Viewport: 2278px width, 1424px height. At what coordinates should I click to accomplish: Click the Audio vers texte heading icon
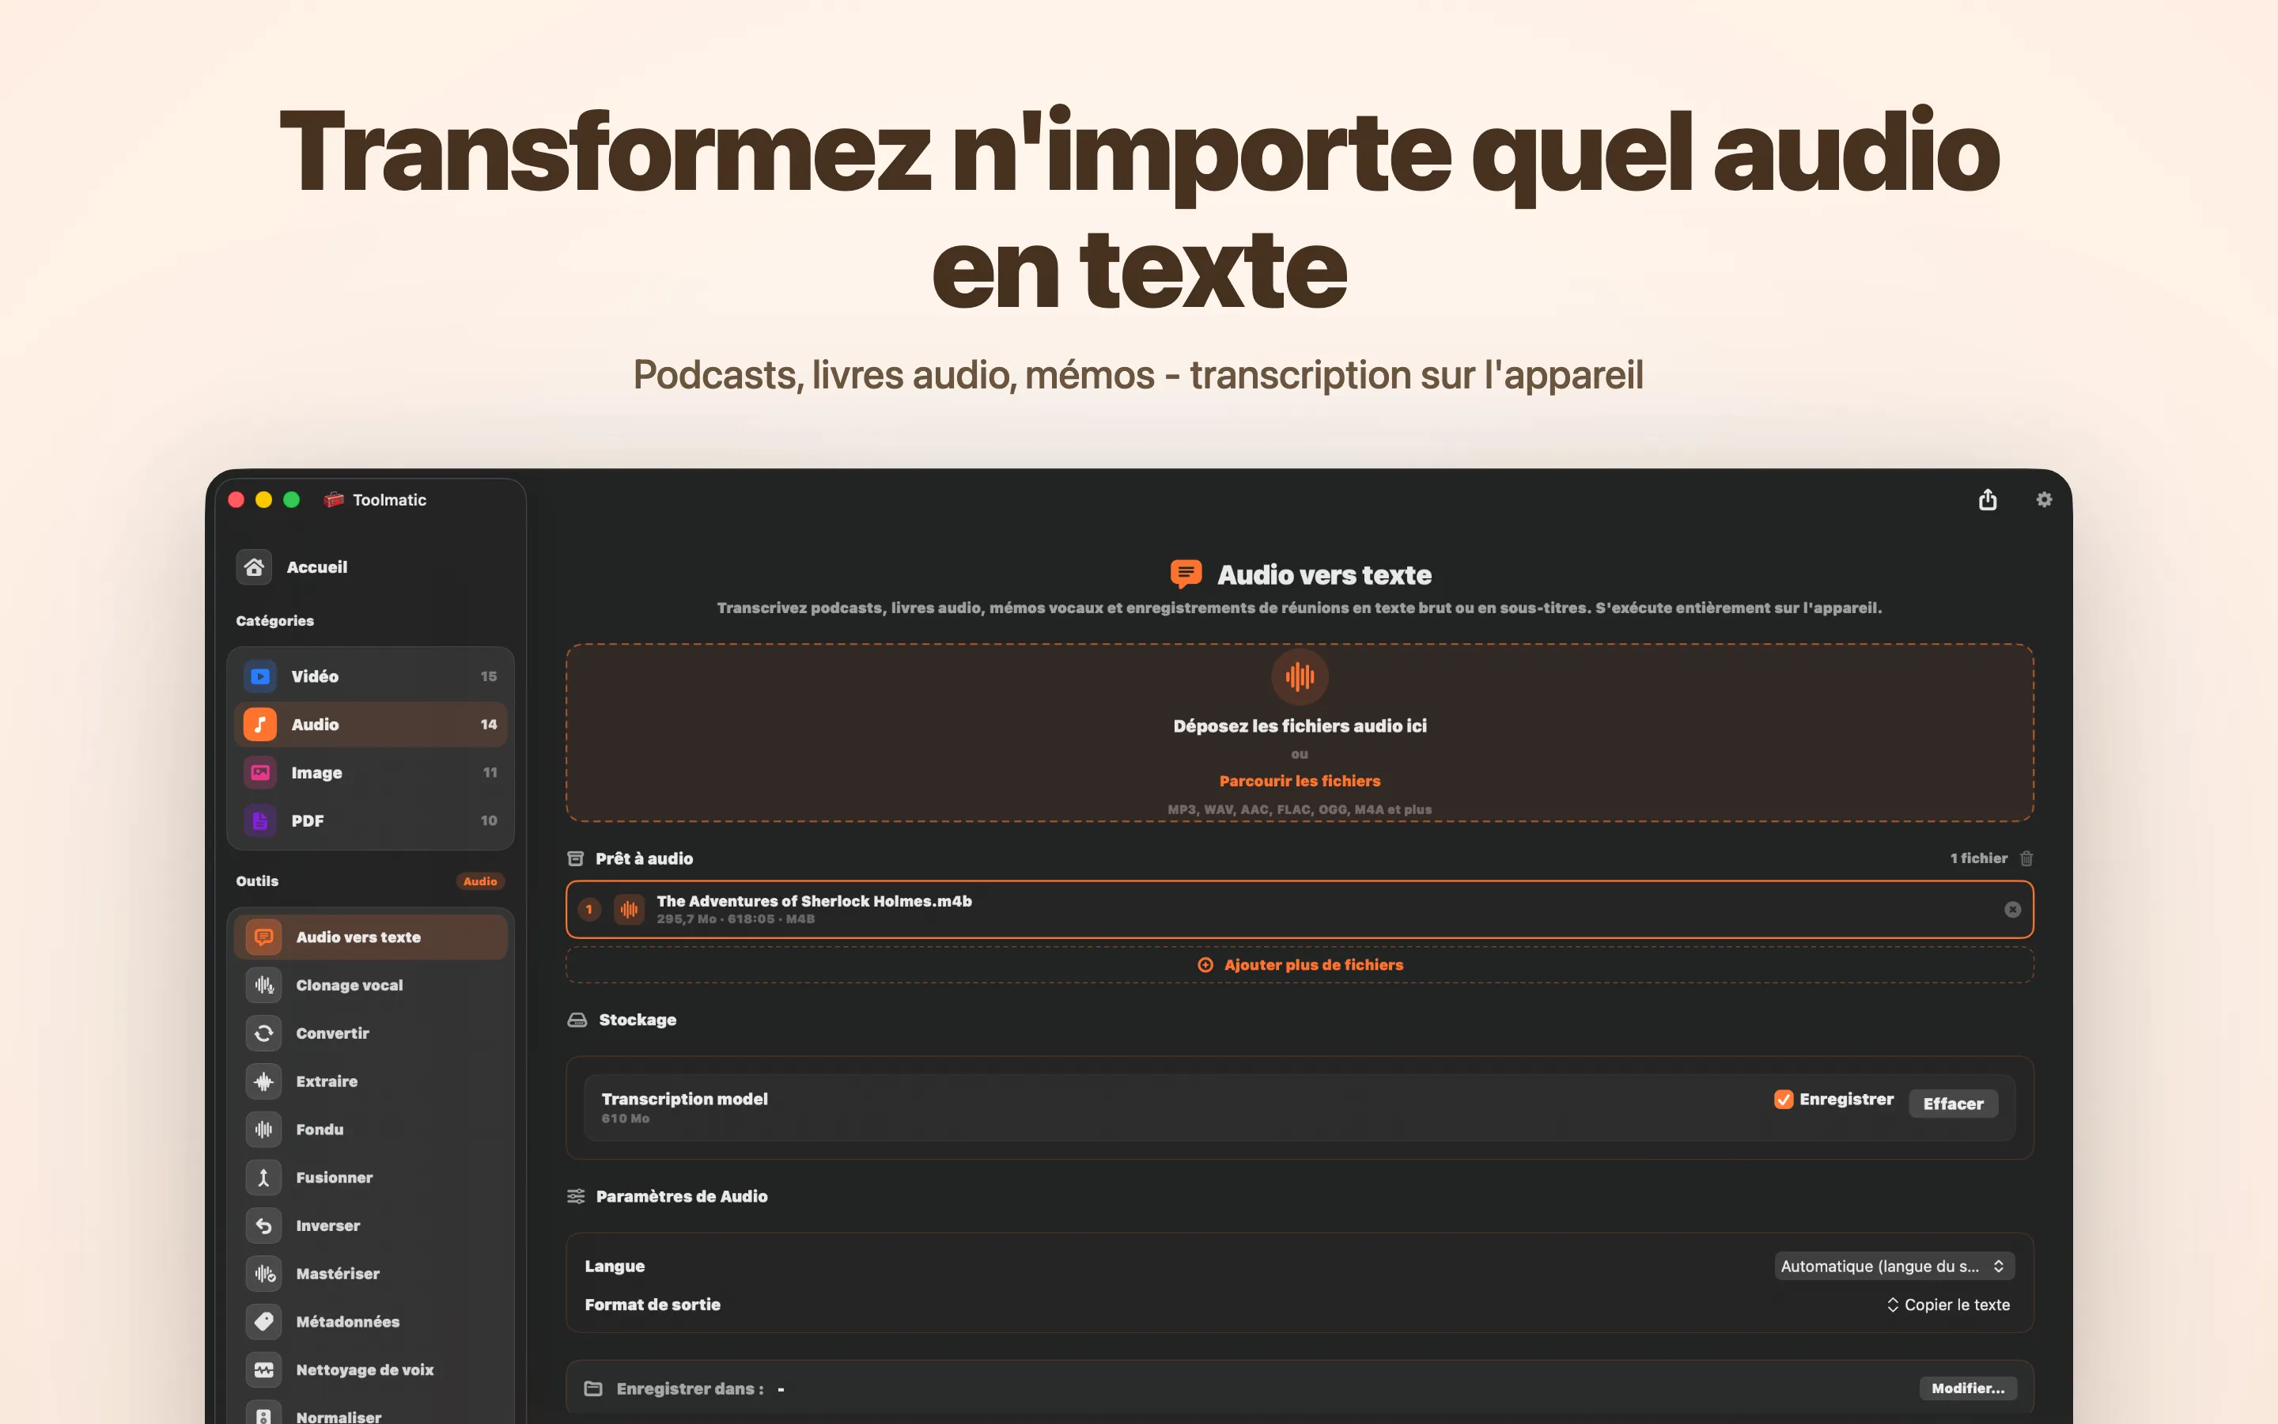pos(1185,574)
